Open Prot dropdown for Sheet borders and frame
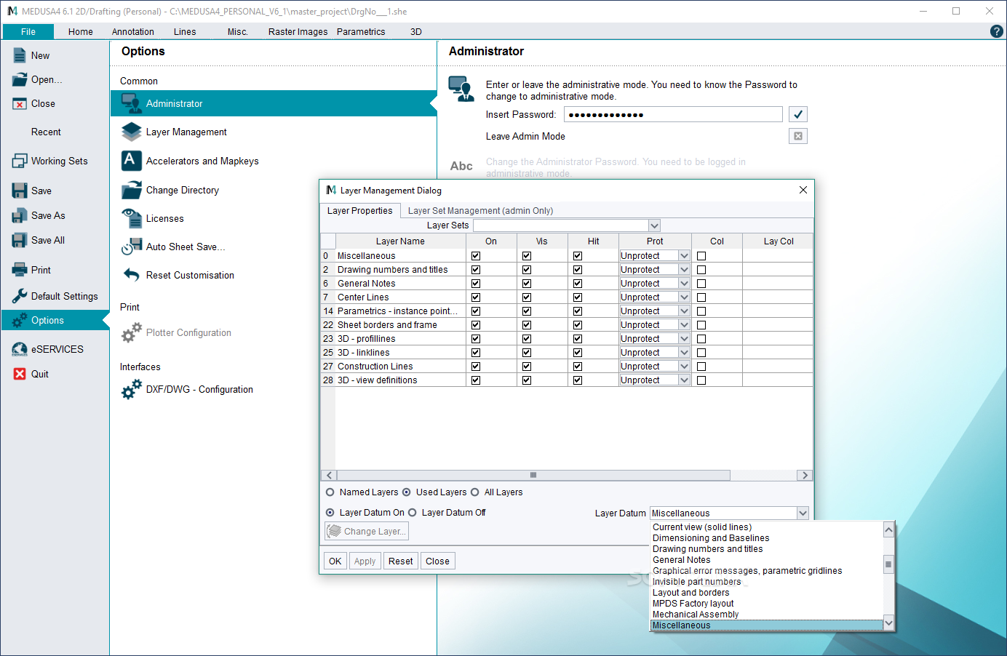 [x=684, y=325]
